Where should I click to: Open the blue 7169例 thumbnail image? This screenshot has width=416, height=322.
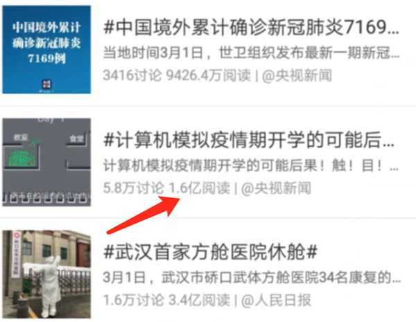(x=46, y=50)
